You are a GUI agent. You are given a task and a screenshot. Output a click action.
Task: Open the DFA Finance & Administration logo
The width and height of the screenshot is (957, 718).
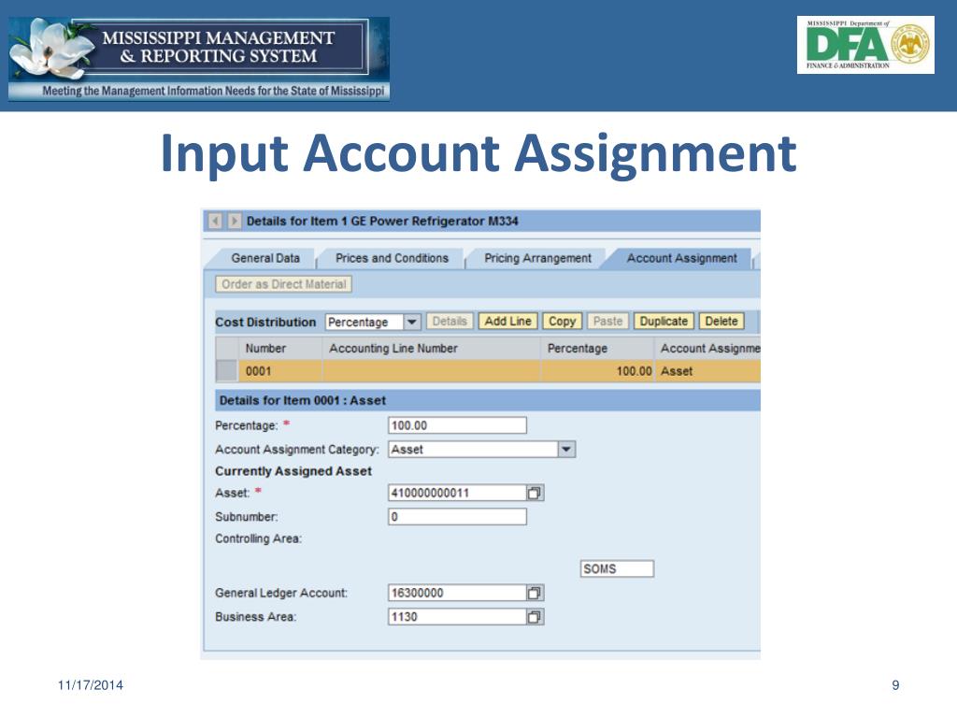coord(865,45)
